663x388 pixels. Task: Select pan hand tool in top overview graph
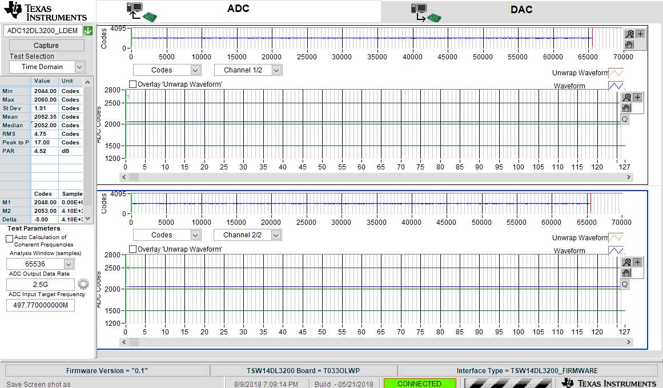[629, 45]
